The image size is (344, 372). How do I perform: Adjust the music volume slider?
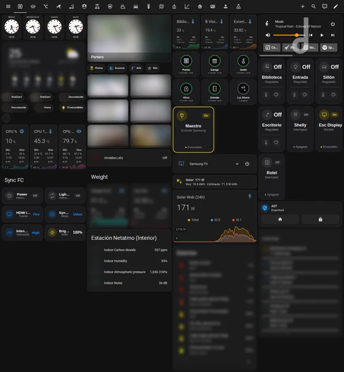point(289,35)
